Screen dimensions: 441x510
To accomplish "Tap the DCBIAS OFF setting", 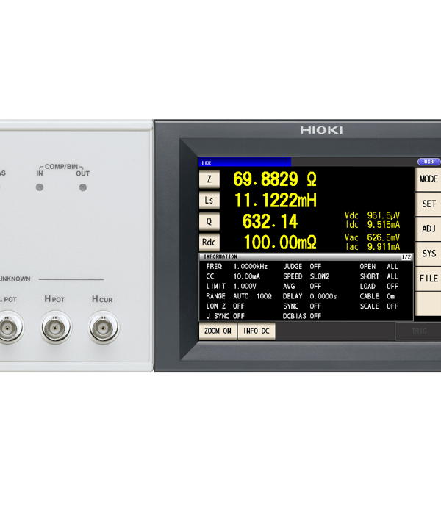I will tap(302, 316).
